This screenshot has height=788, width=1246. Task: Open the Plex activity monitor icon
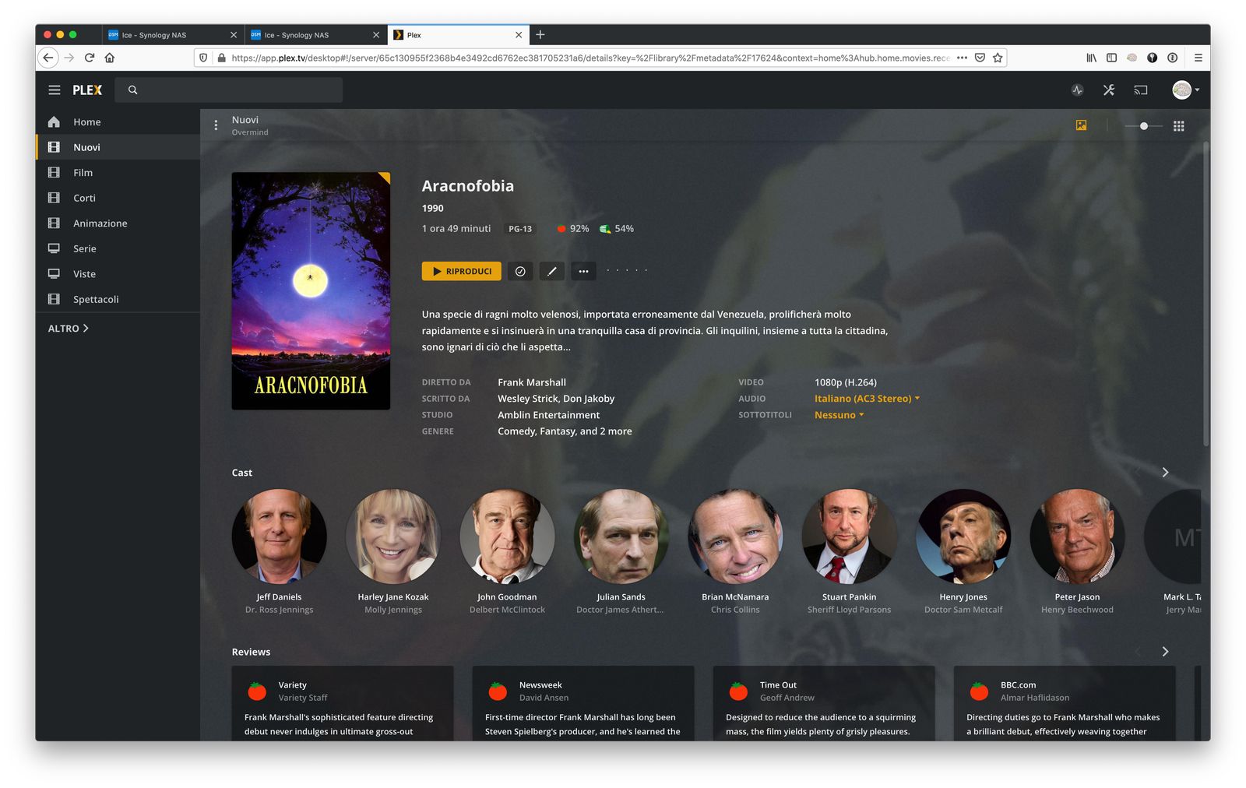pyautogui.click(x=1077, y=90)
